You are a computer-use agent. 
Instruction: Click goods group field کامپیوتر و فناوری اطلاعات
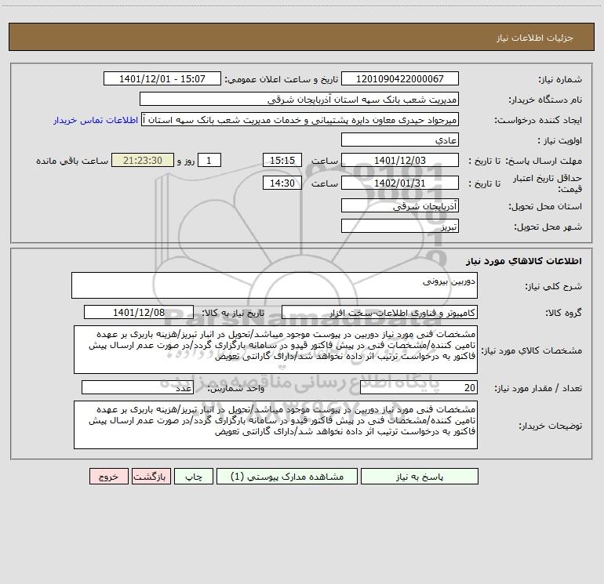tap(380, 312)
